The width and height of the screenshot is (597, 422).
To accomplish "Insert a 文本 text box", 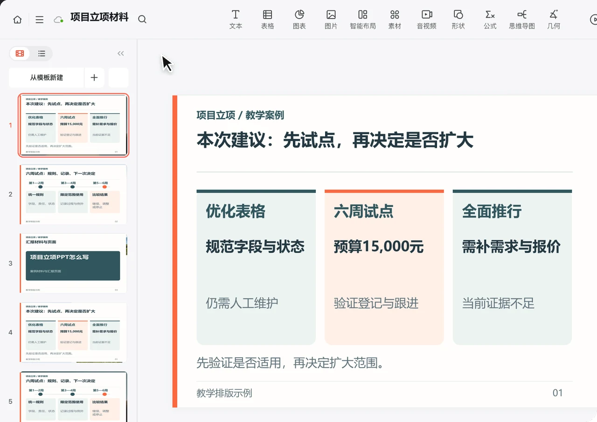I will pyautogui.click(x=236, y=20).
